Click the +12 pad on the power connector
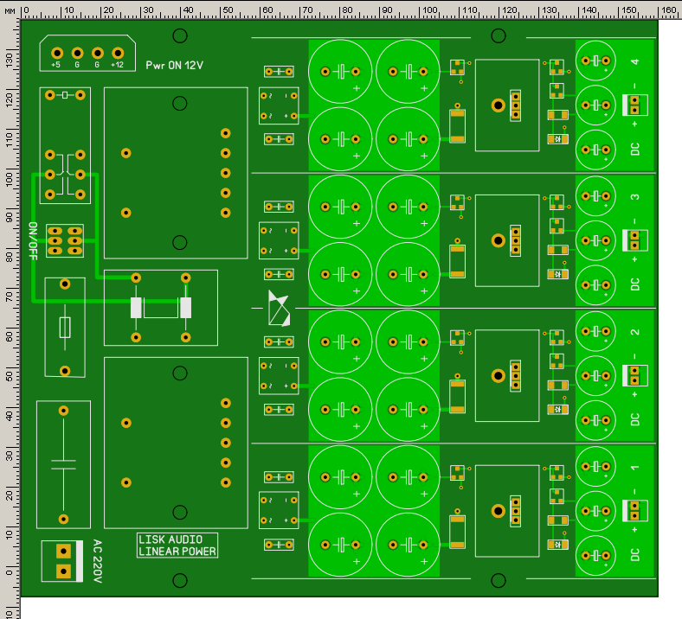This screenshot has width=682, height=619. (118, 53)
